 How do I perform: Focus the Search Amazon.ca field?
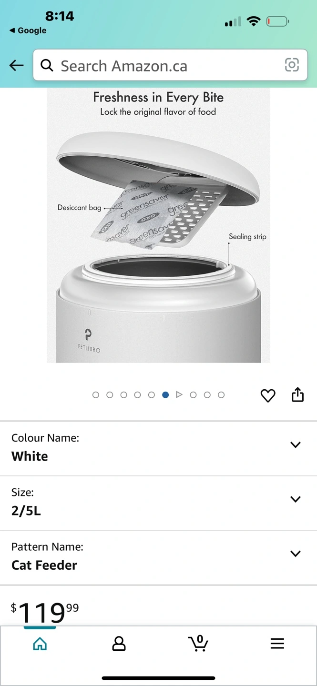tap(170, 65)
